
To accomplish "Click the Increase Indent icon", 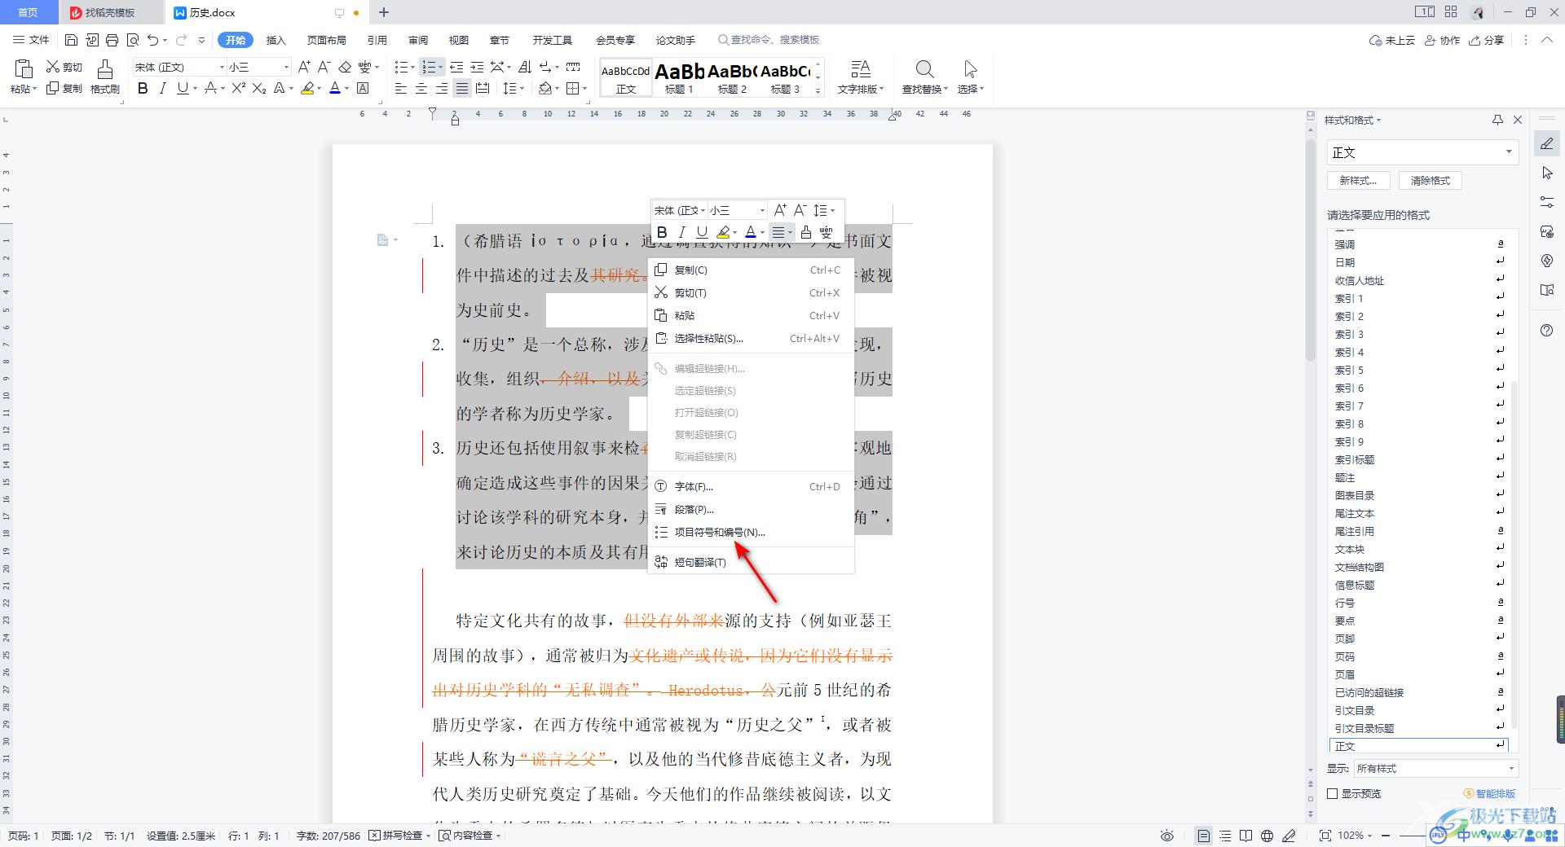I will click(x=477, y=67).
